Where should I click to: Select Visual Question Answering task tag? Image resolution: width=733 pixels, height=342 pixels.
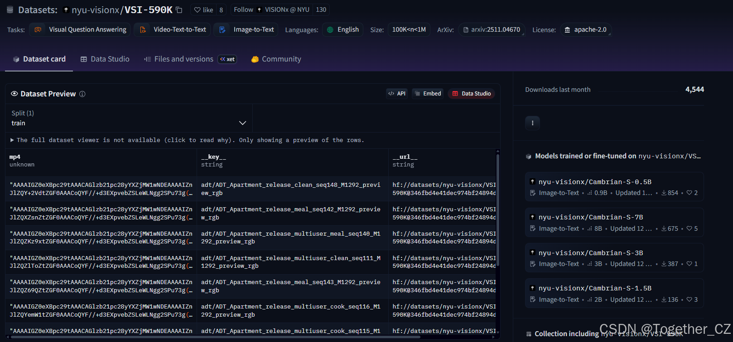(80, 29)
